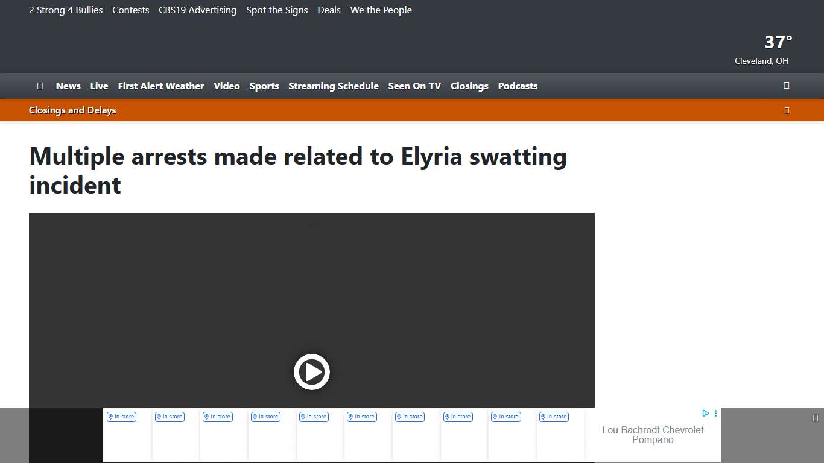Image resolution: width=824 pixels, height=463 pixels.
Task: Open the Deals page link
Action: pyautogui.click(x=329, y=10)
